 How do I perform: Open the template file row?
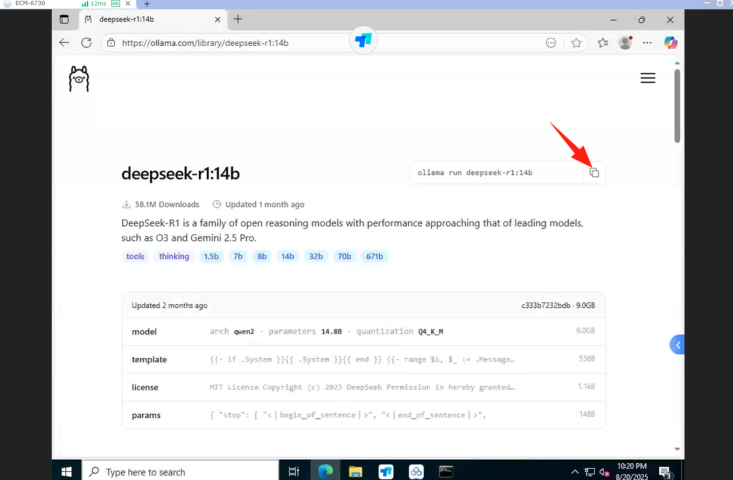tap(363, 359)
